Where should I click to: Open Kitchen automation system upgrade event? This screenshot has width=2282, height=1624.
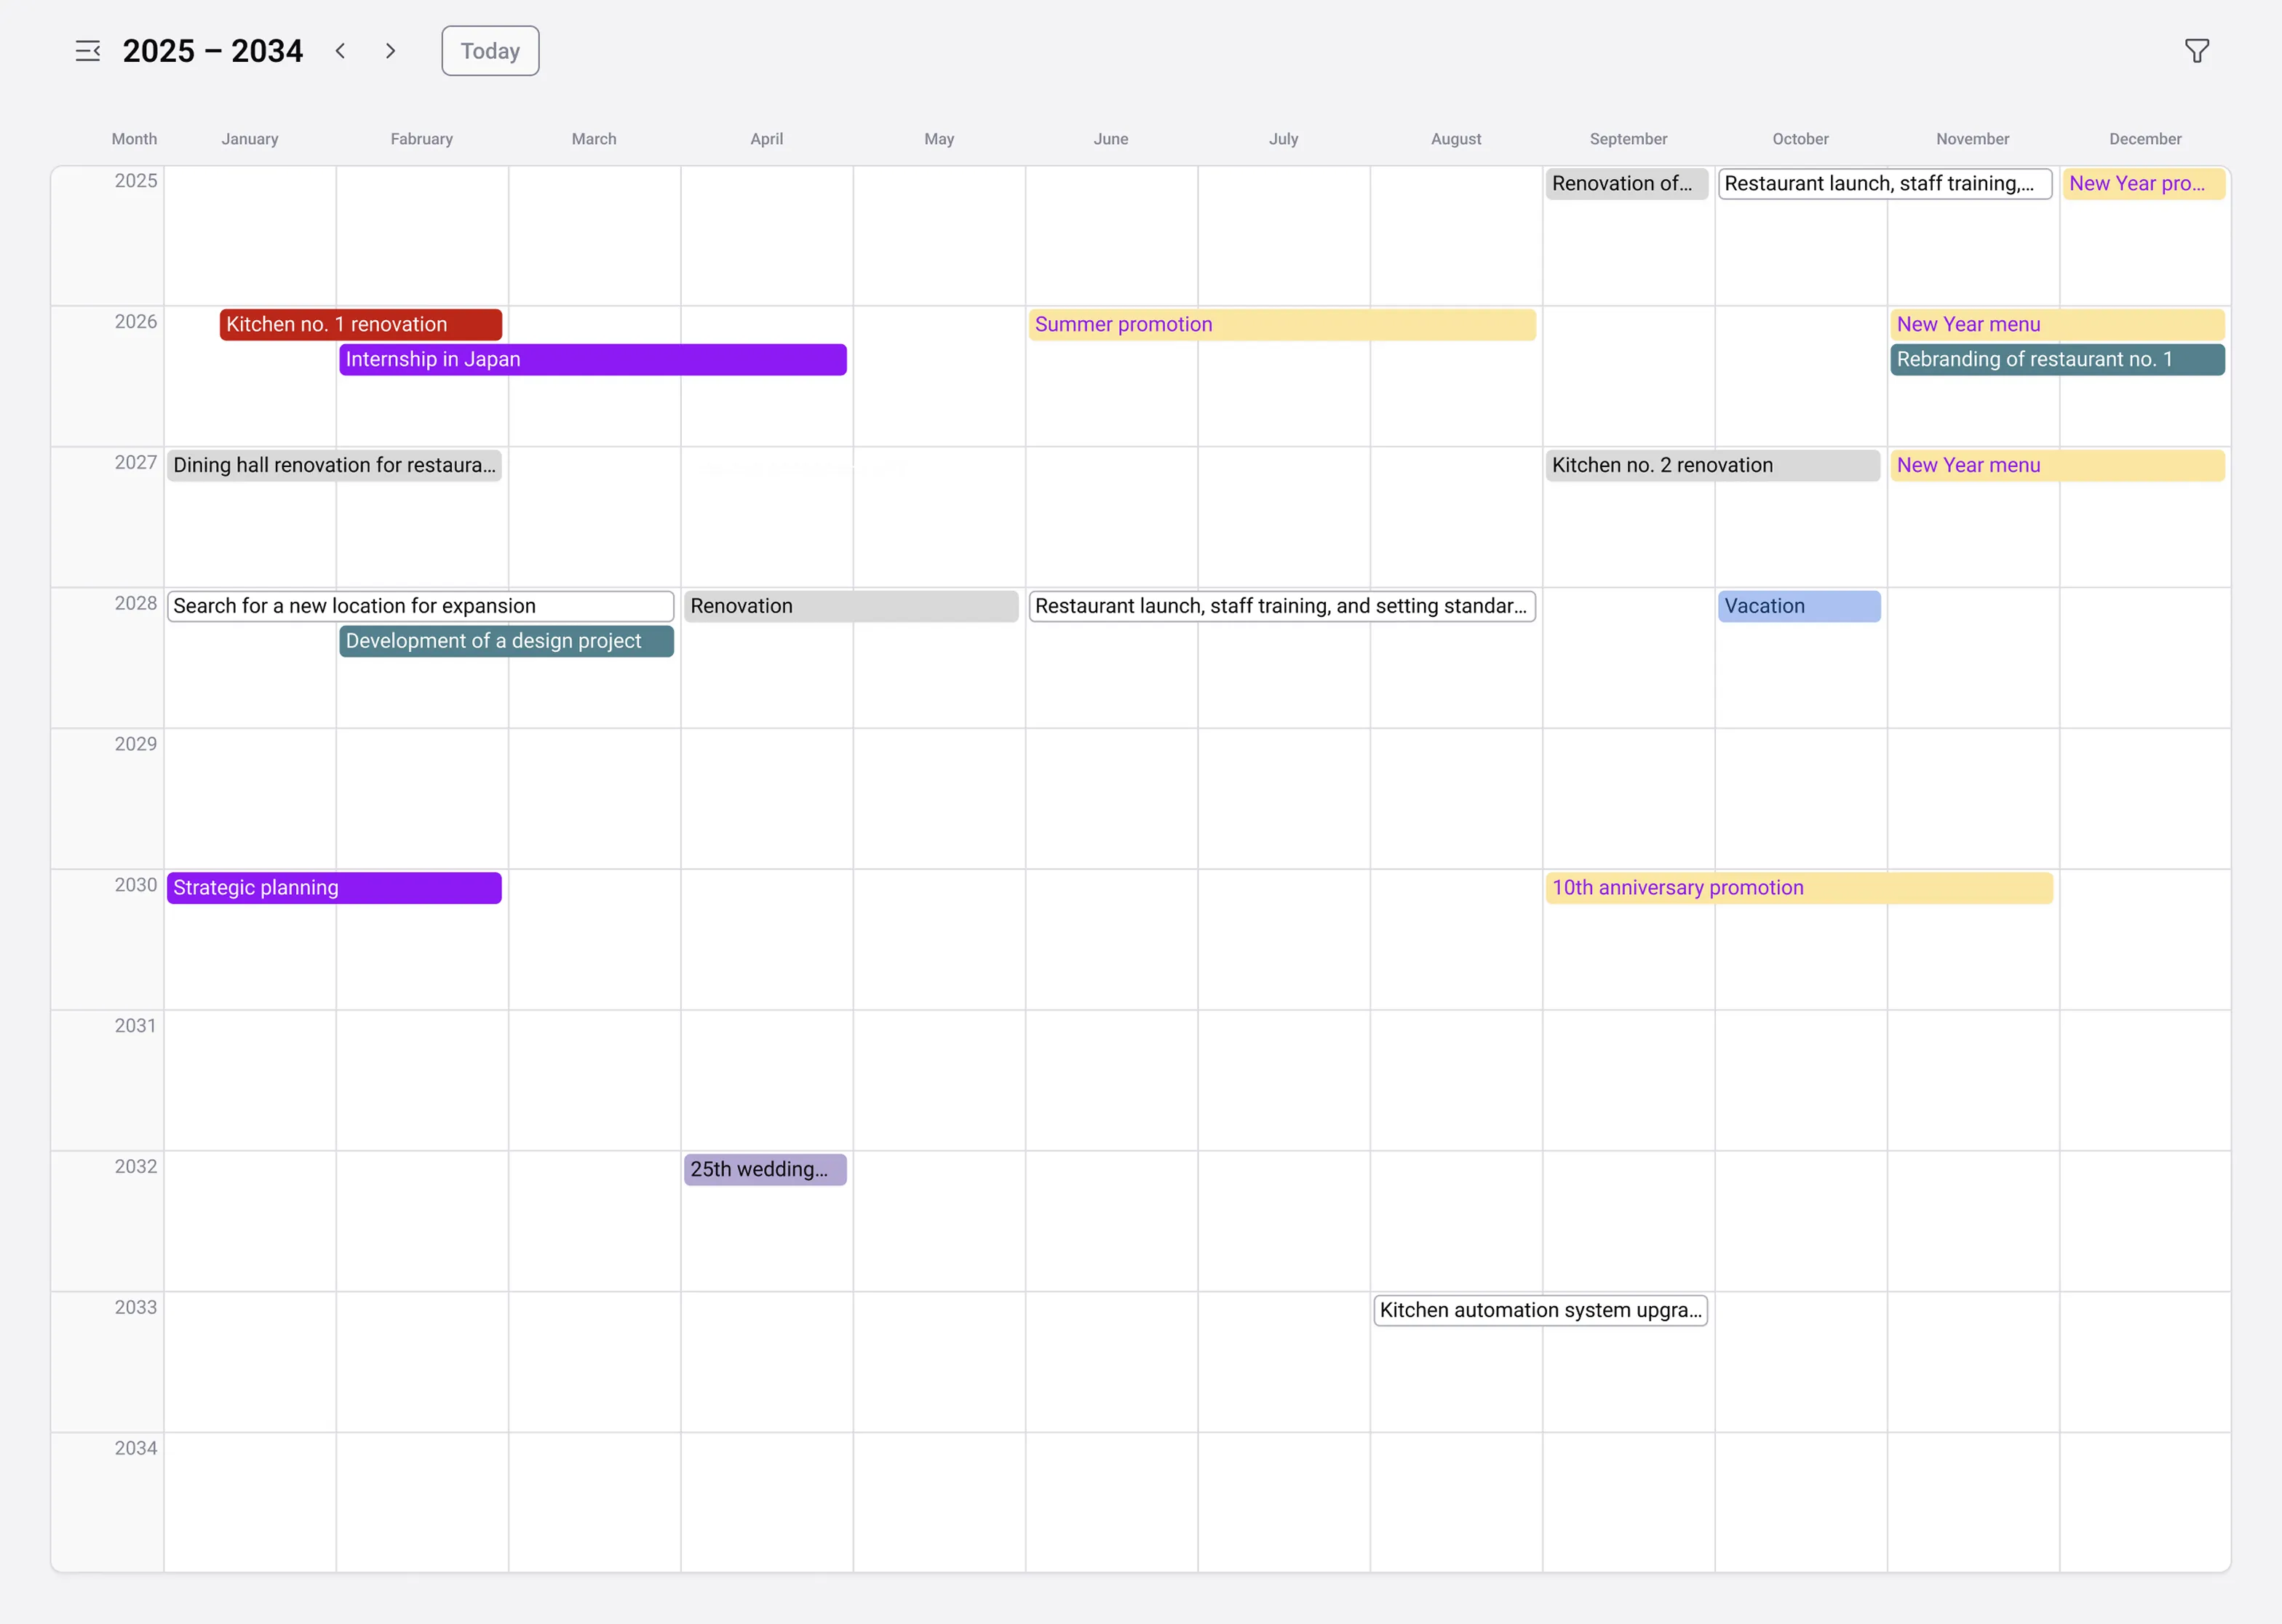point(1540,1310)
